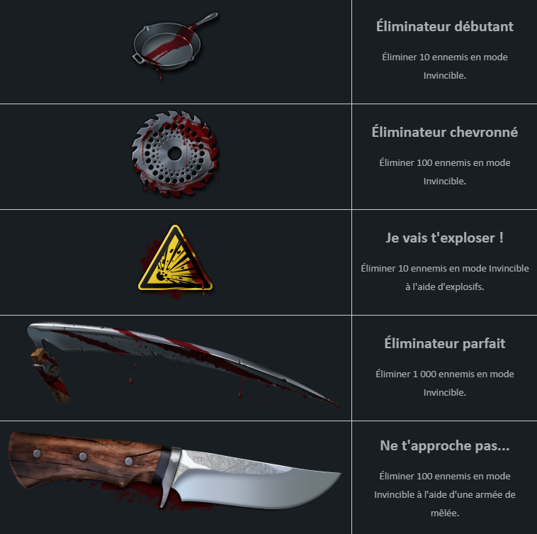Click the yellow explosive warning triangle icon

point(175,260)
